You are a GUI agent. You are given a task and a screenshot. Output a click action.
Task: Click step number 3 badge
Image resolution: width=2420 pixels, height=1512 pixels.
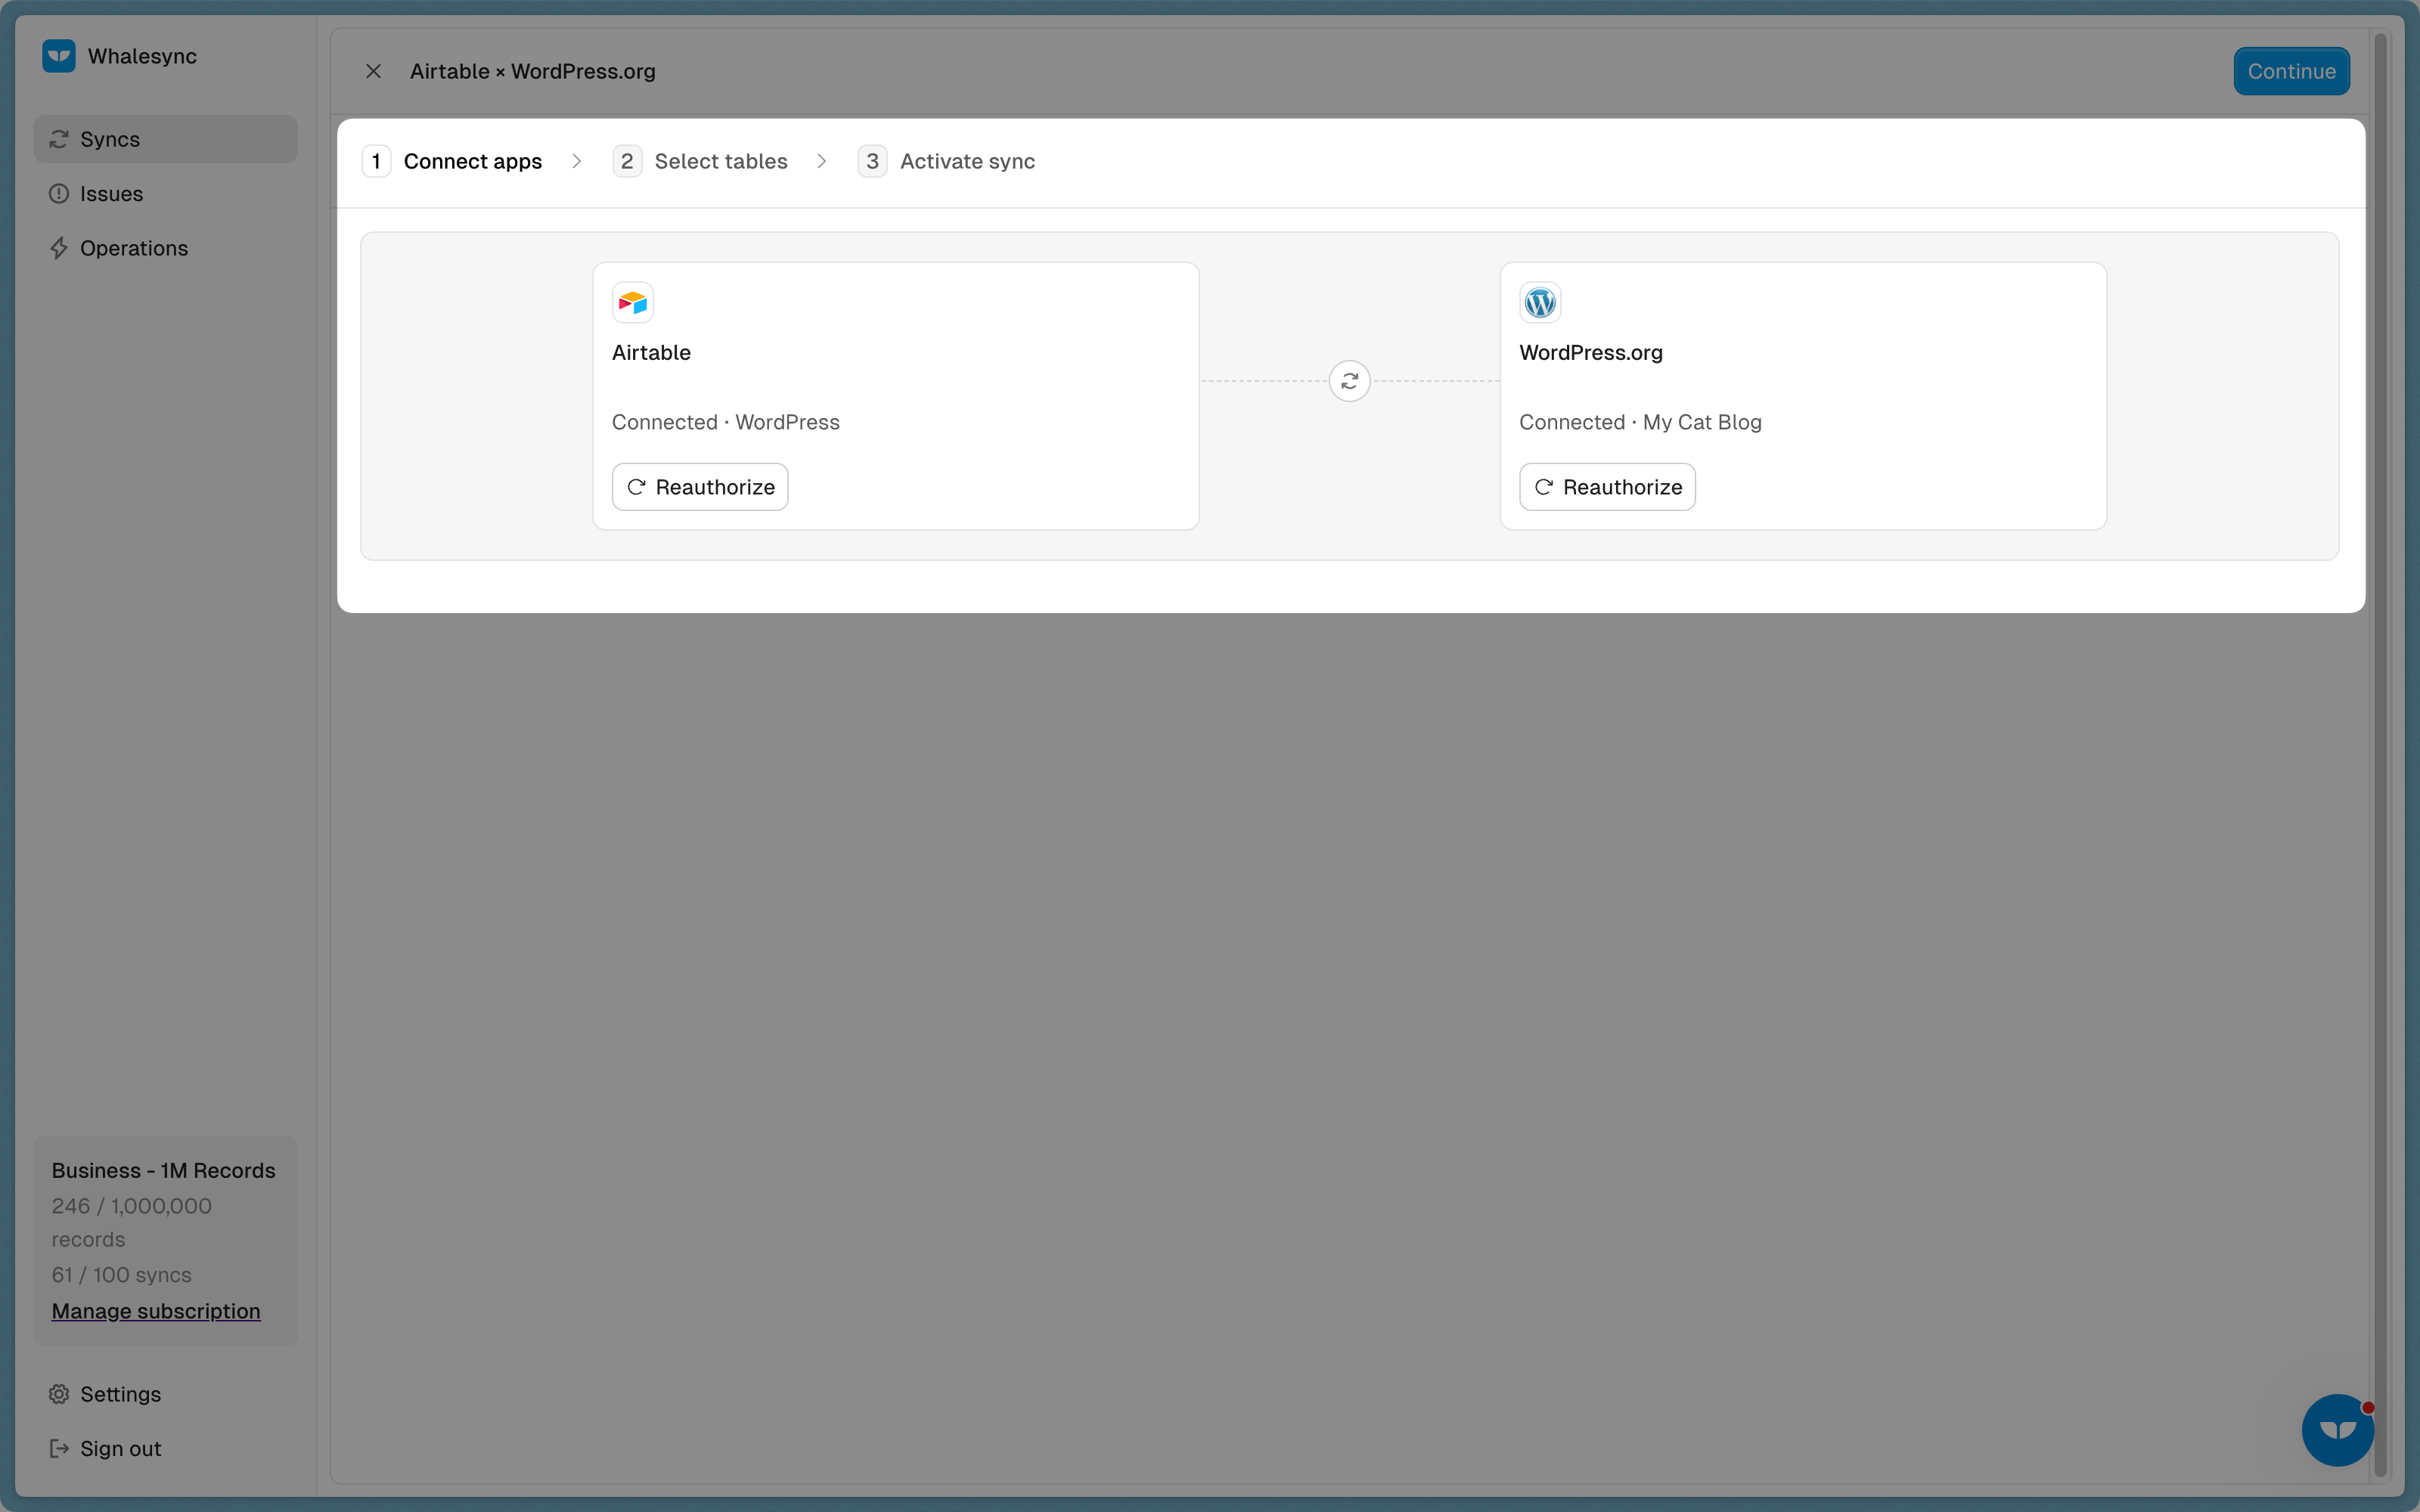(872, 161)
